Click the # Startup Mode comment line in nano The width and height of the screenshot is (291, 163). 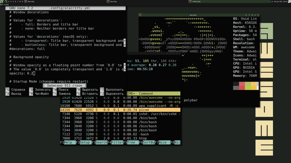[49, 81]
